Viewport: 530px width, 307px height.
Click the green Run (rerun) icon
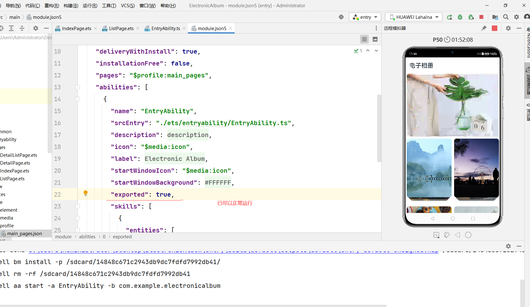point(449,17)
